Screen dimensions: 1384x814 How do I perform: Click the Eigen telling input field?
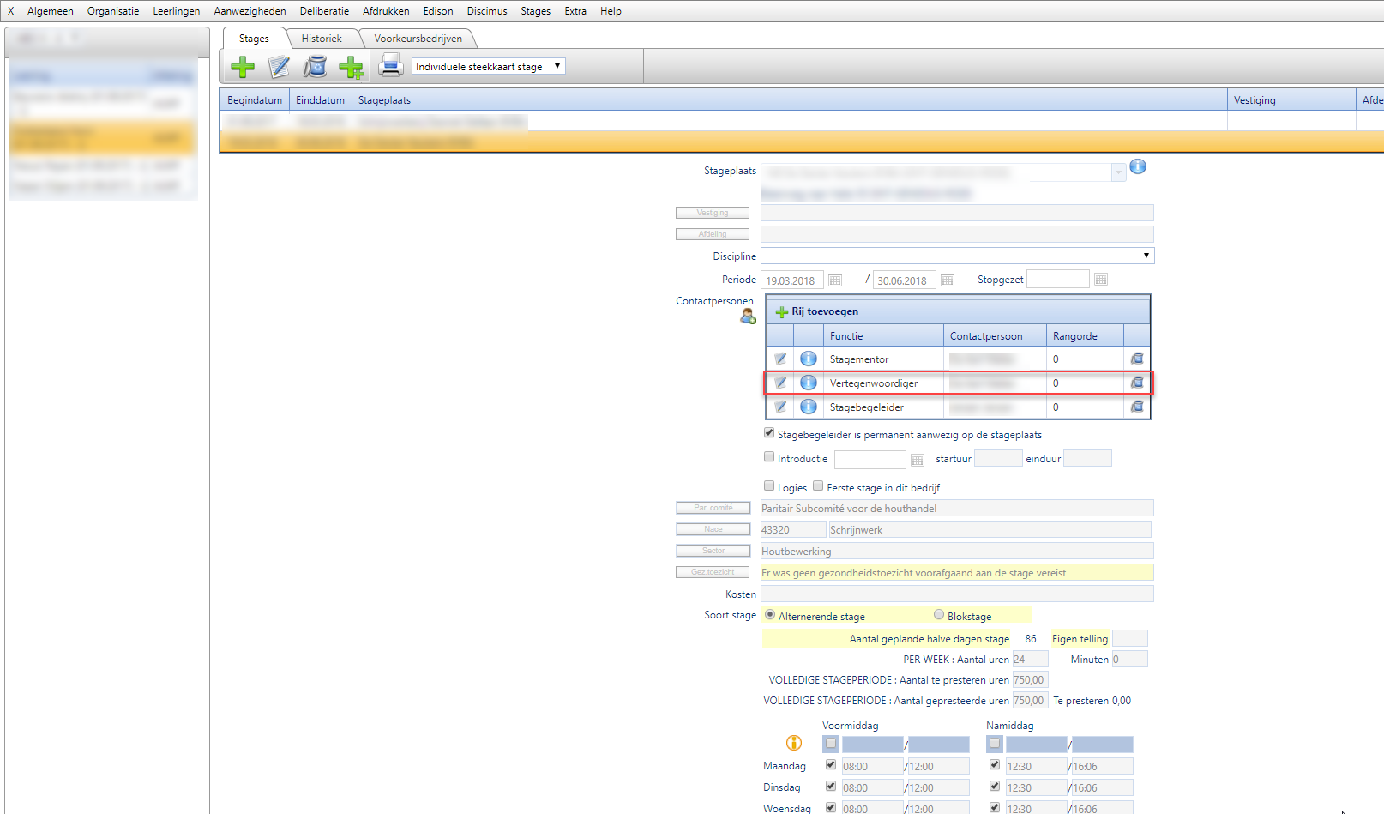coord(1129,638)
